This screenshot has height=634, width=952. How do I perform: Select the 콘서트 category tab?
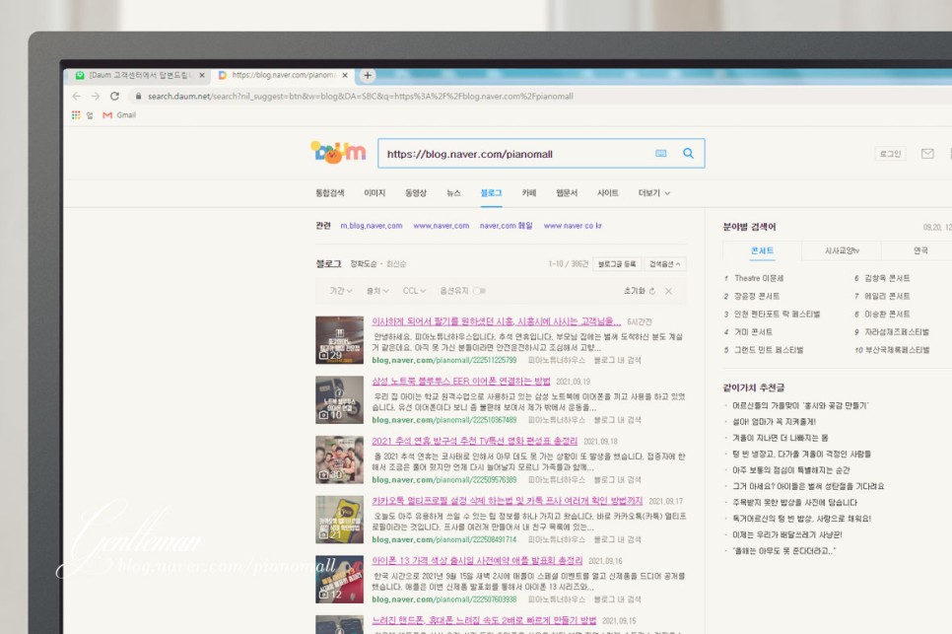pos(762,250)
